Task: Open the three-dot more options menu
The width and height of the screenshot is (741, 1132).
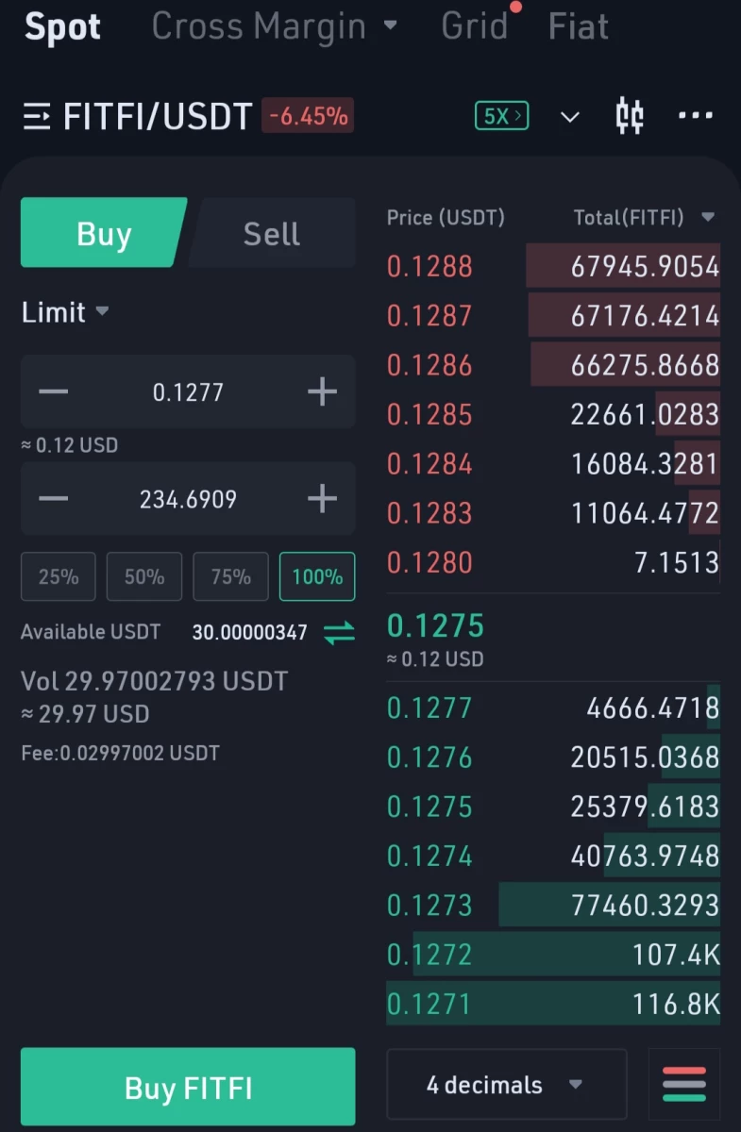Action: pyautogui.click(x=696, y=116)
